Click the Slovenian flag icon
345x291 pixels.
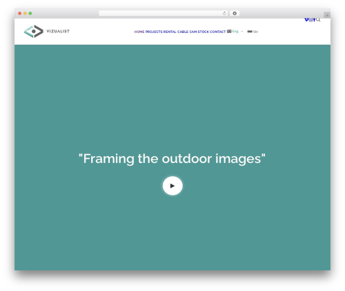pyautogui.click(x=250, y=32)
